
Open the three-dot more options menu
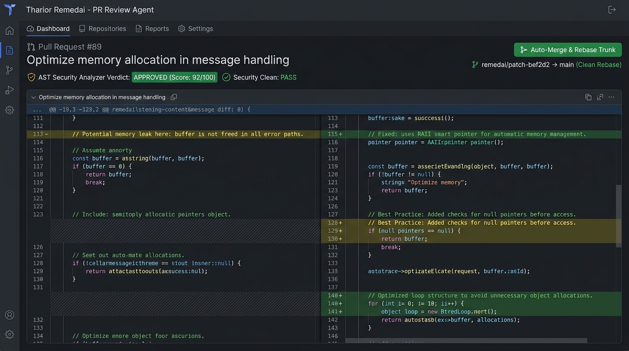612,97
